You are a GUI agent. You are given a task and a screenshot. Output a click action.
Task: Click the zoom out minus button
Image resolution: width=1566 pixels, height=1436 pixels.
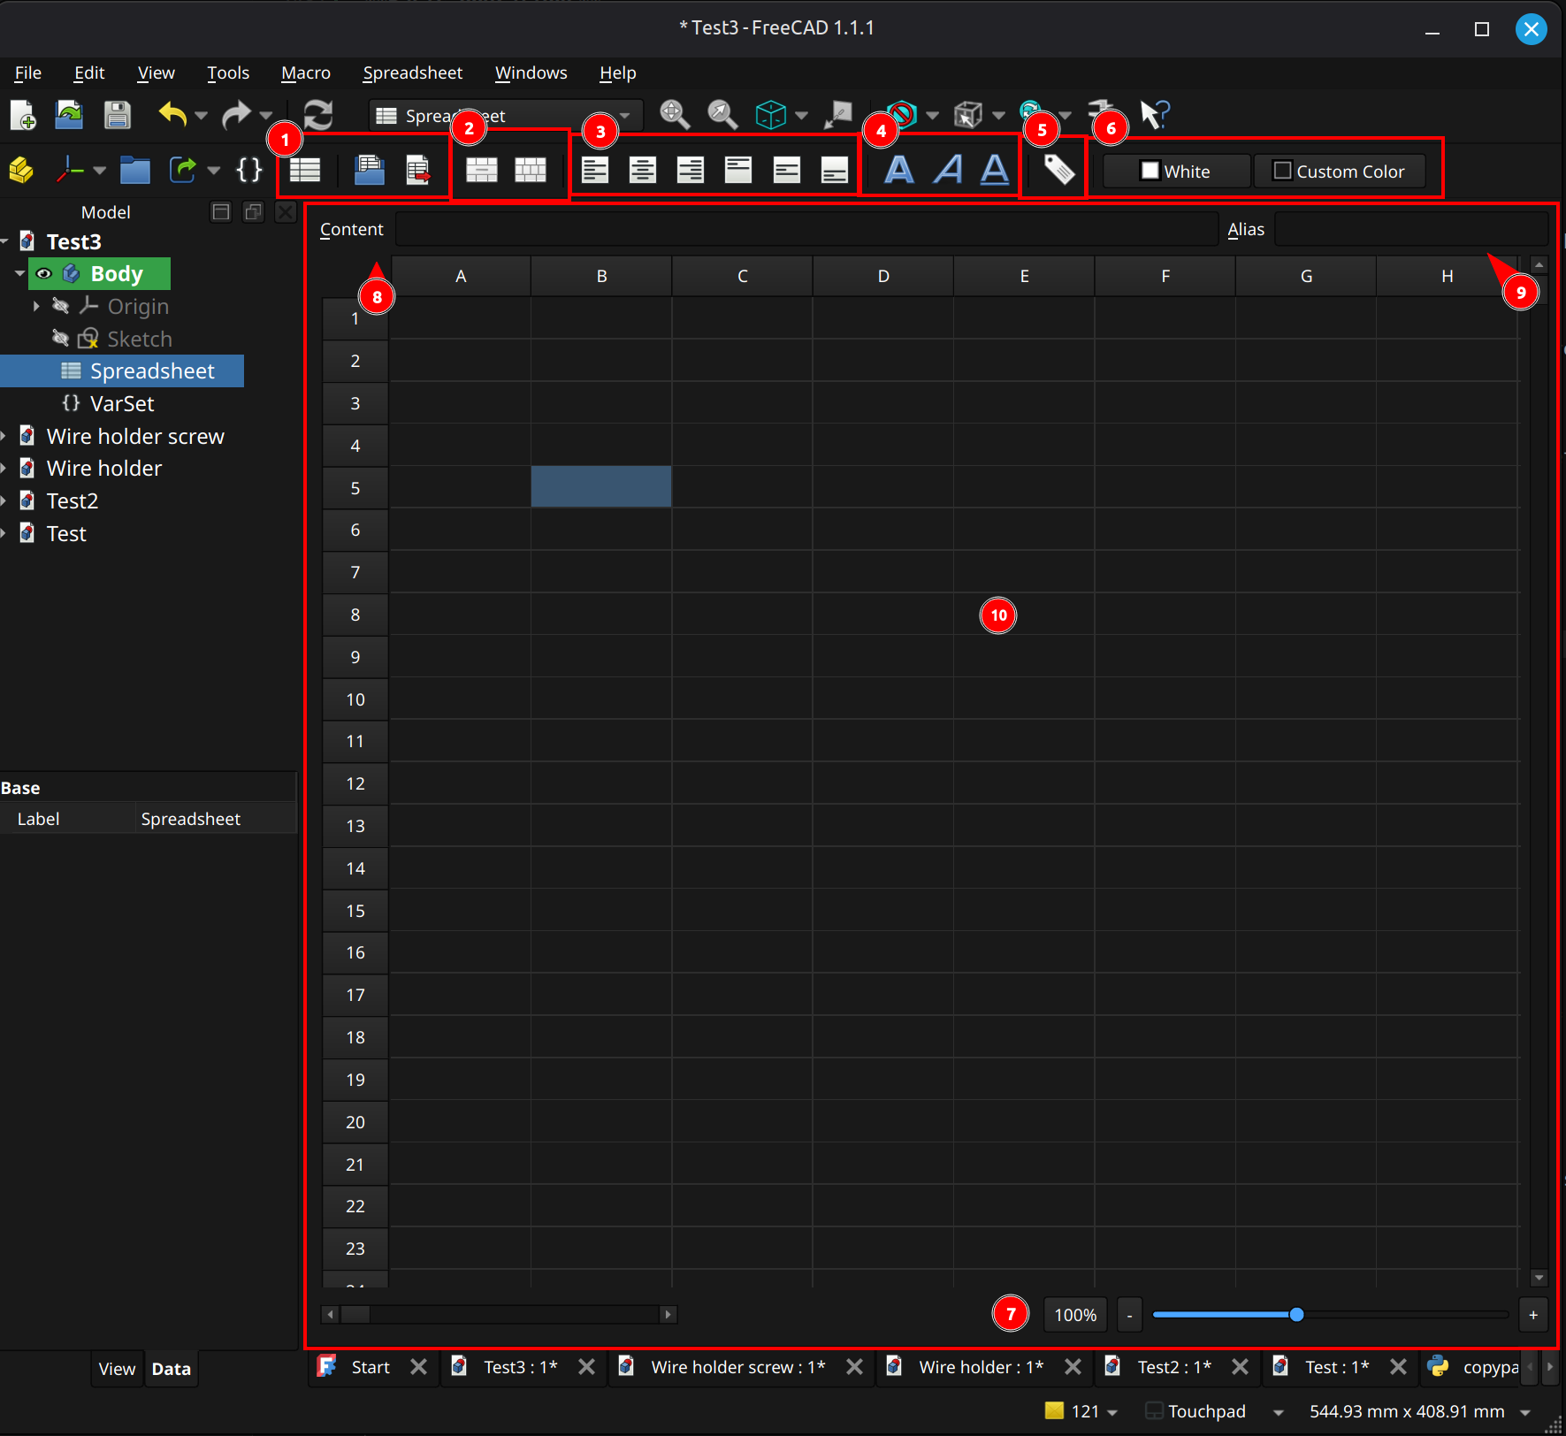[x=1129, y=1315]
